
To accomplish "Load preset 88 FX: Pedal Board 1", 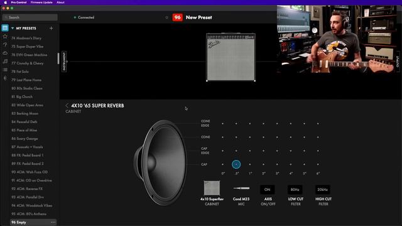I will [28, 155].
